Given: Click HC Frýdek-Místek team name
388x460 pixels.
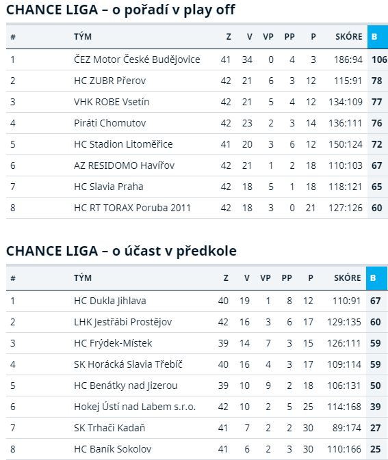Looking at the screenshot, I should 113,343.
